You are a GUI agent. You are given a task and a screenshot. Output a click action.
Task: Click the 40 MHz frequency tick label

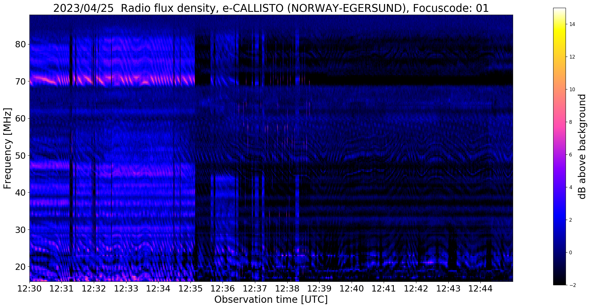(20, 193)
